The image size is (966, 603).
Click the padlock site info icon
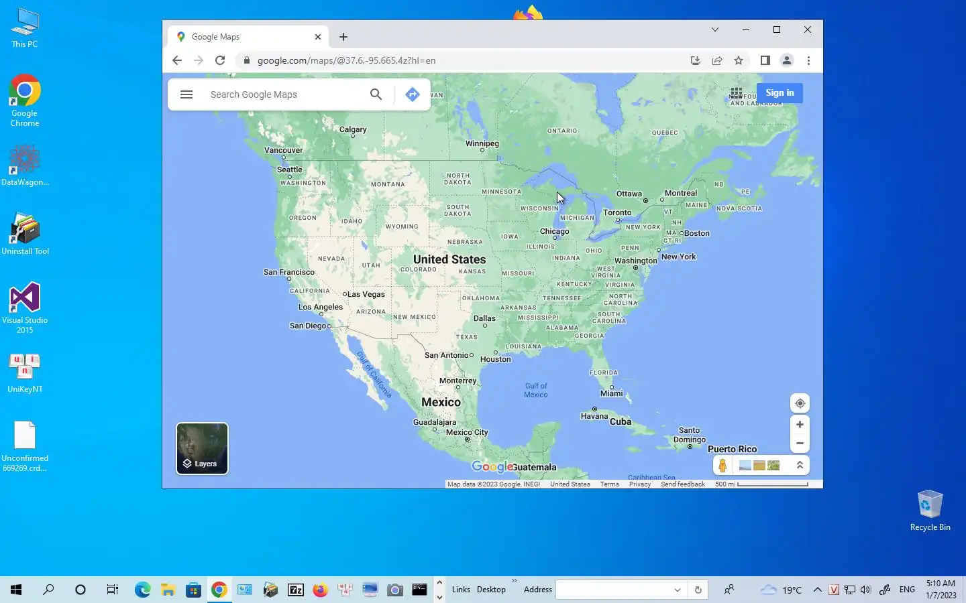click(247, 60)
